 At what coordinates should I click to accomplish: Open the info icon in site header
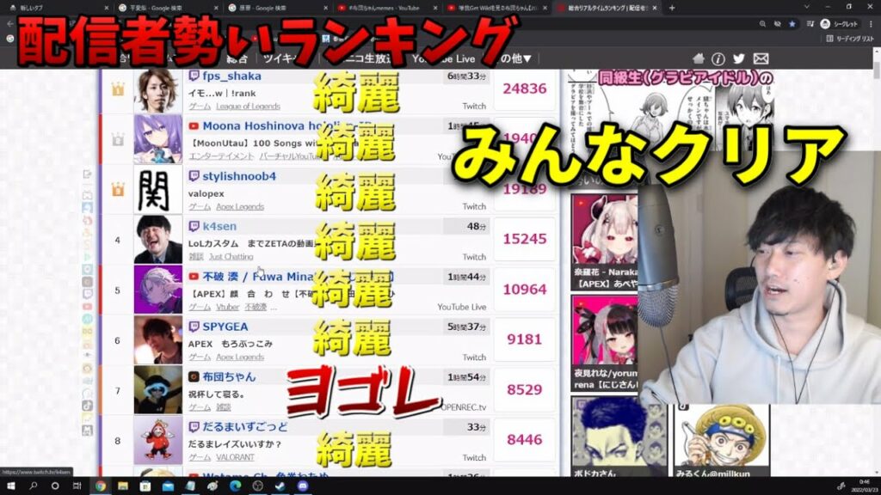[718, 58]
